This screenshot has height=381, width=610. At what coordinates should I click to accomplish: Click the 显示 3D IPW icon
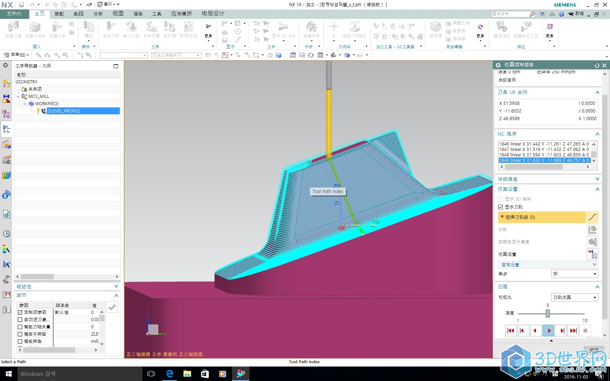click(x=284, y=30)
